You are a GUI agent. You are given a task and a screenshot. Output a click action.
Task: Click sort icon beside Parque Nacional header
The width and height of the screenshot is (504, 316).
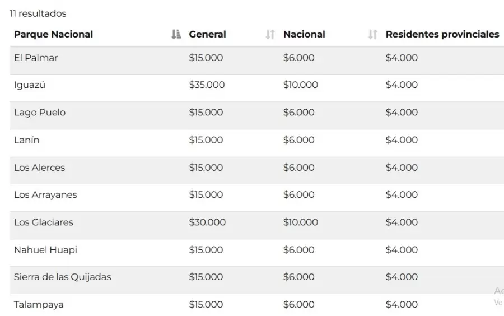coord(176,35)
